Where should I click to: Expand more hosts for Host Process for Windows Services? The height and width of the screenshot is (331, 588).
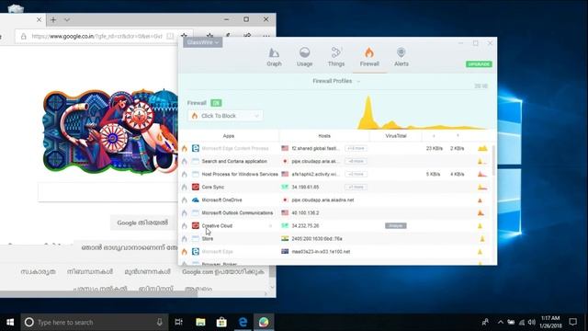click(356, 174)
